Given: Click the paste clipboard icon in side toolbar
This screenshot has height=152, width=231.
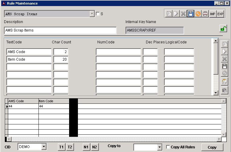Looking at the screenshot, I should tap(225, 90).
